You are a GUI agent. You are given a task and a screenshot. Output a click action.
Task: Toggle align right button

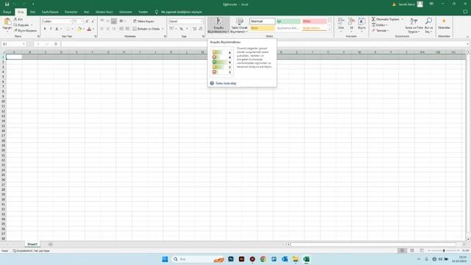(114, 29)
